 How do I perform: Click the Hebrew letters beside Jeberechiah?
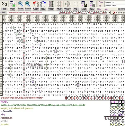114,118
